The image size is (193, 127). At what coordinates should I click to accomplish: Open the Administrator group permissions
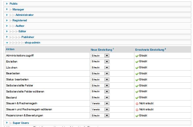[24, 15]
